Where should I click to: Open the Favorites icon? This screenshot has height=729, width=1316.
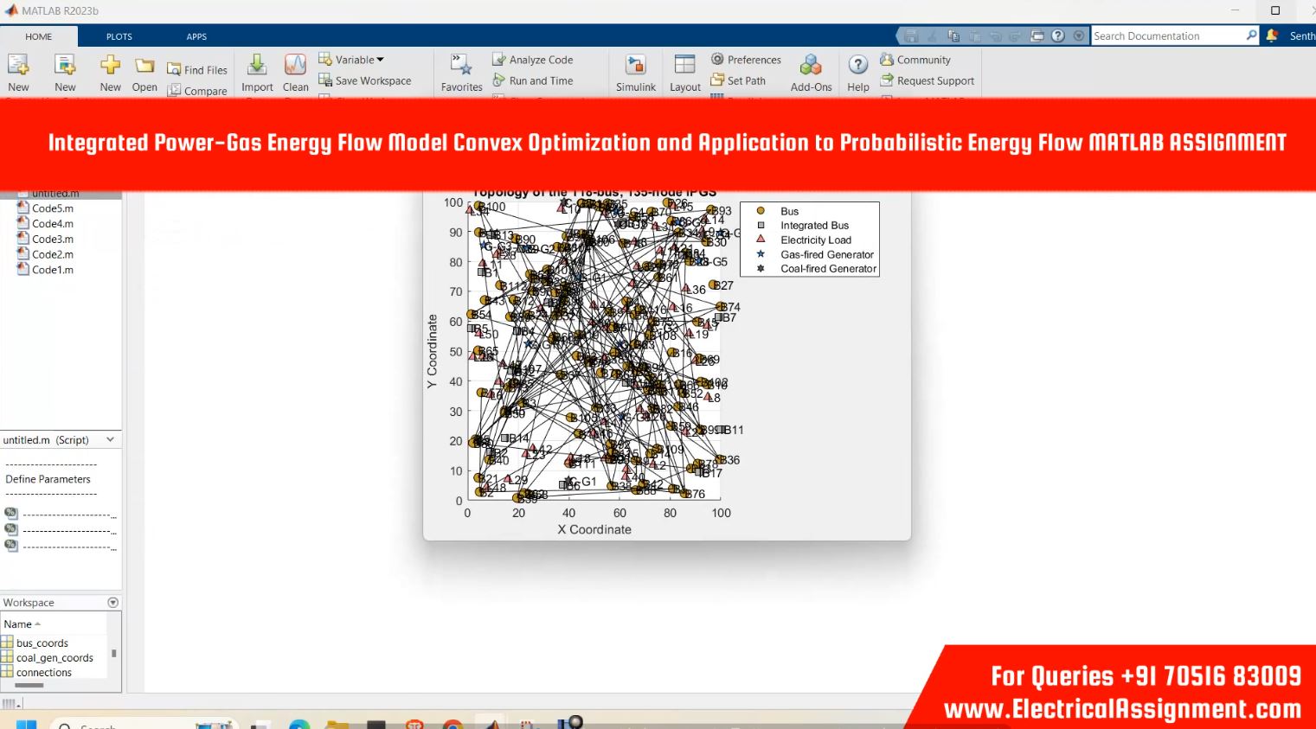461,66
